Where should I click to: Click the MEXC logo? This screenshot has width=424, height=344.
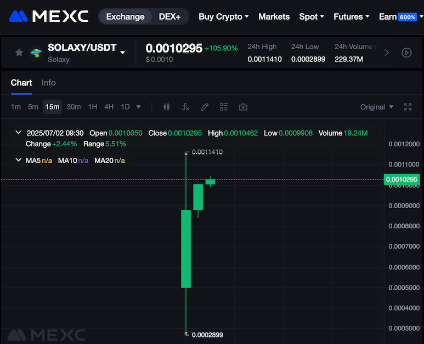[x=49, y=16]
